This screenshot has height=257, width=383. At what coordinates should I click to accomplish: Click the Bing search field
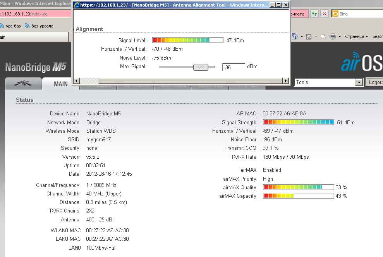point(361,14)
